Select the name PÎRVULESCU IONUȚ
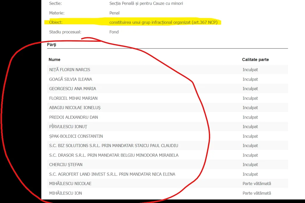The height and width of the screenshot is (203, 305). pos(68,127)
